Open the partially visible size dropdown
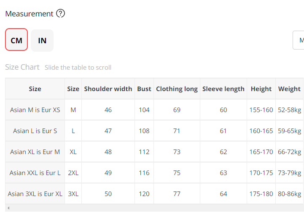The width and height of the screenshot is (304, 212). [x=299, y=40]
